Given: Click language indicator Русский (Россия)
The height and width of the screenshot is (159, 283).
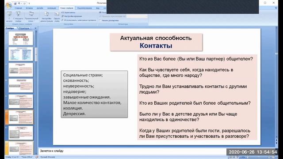Looking at the screenshot, I should [x=48, y=157].
